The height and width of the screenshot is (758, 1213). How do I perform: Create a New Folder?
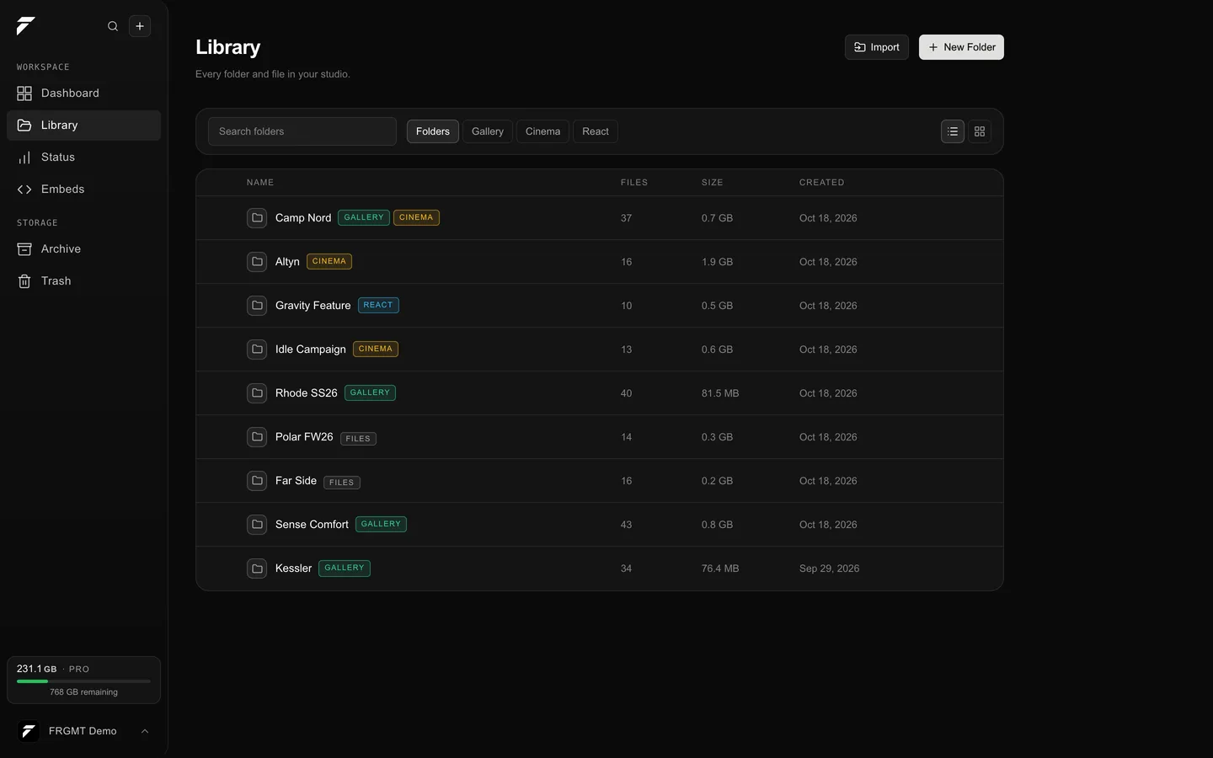tap(961, 47)
